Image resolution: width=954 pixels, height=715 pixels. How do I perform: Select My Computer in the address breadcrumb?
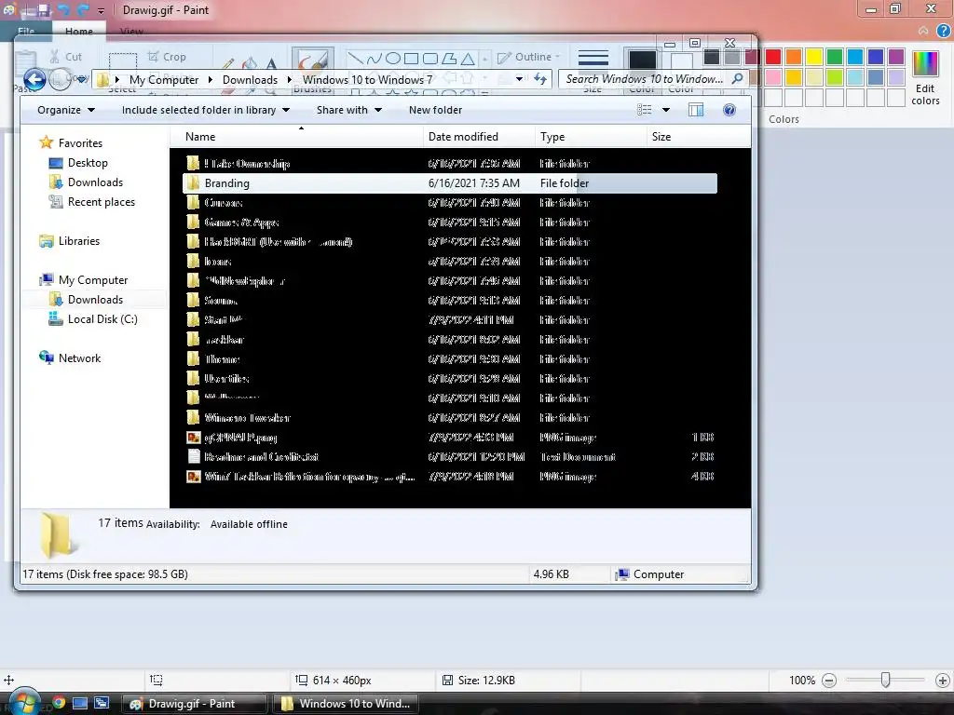[164, 80]
